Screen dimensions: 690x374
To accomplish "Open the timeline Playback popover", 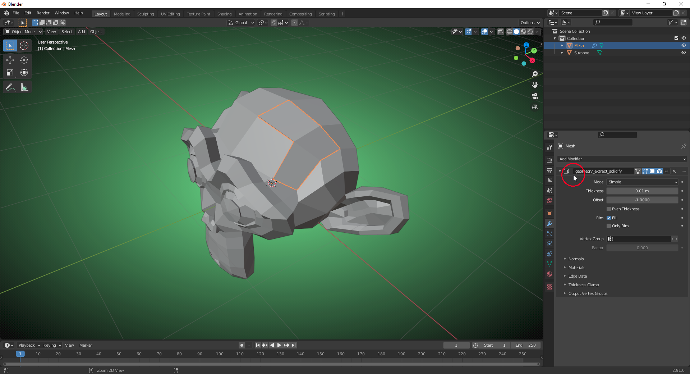I will tap(29, 345).
